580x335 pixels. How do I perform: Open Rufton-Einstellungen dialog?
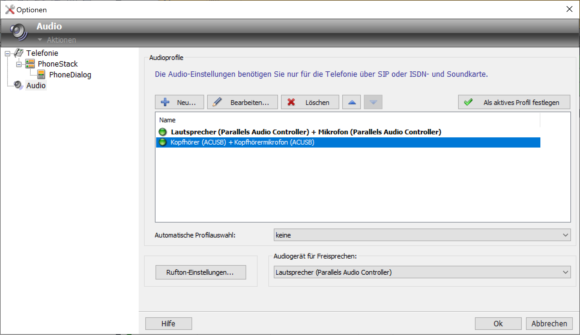click(x=201, y=272)
